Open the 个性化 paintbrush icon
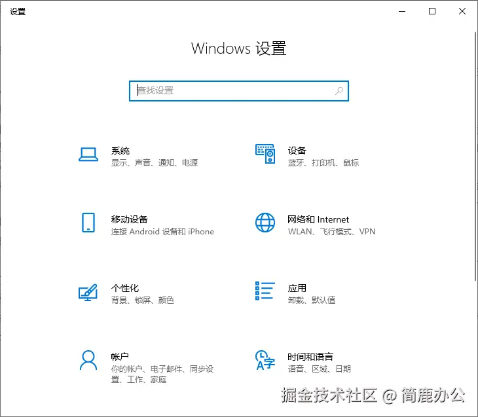 coord(88,293)
